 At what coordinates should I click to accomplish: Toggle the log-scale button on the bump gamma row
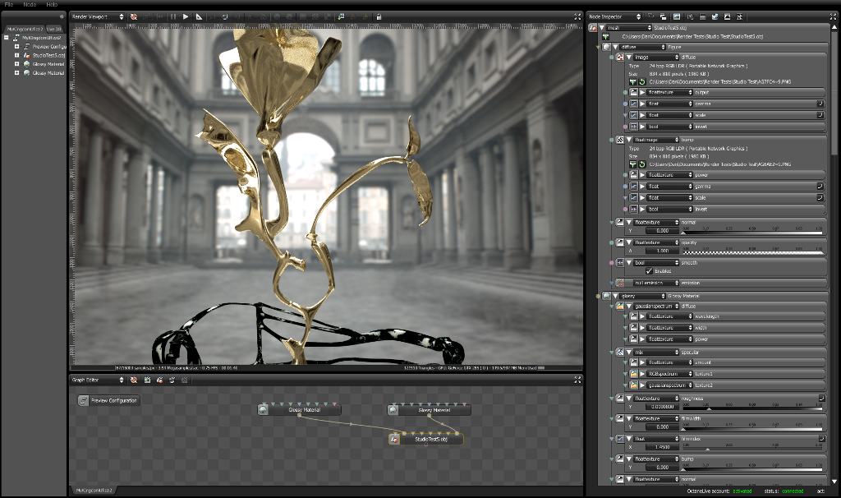(x=820, y=187)
